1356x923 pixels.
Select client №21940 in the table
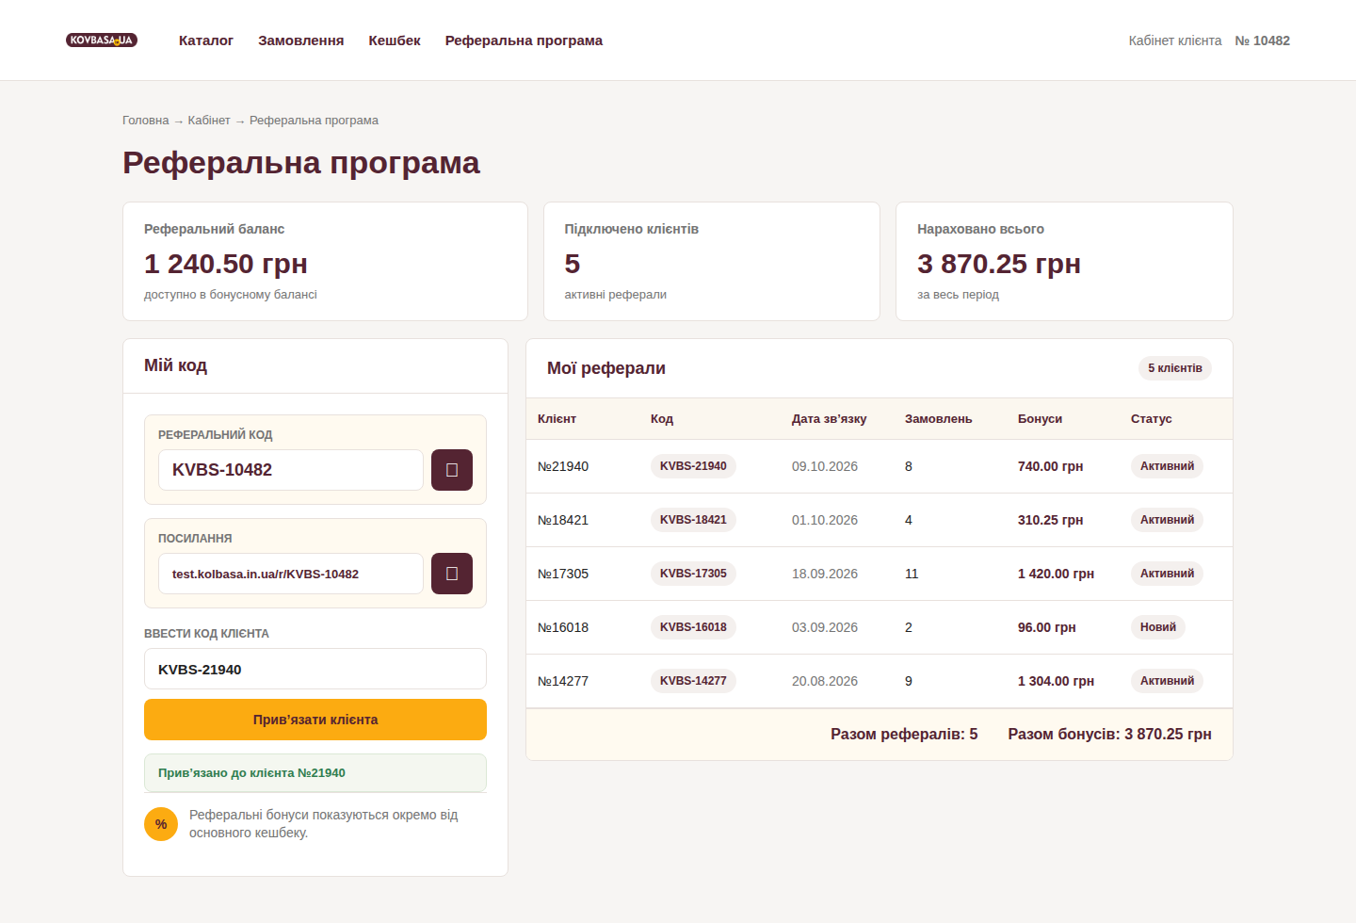point(563,466)
